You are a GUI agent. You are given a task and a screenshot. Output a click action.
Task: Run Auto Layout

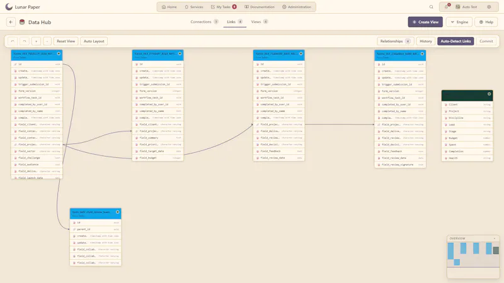[x=94, y=41]
